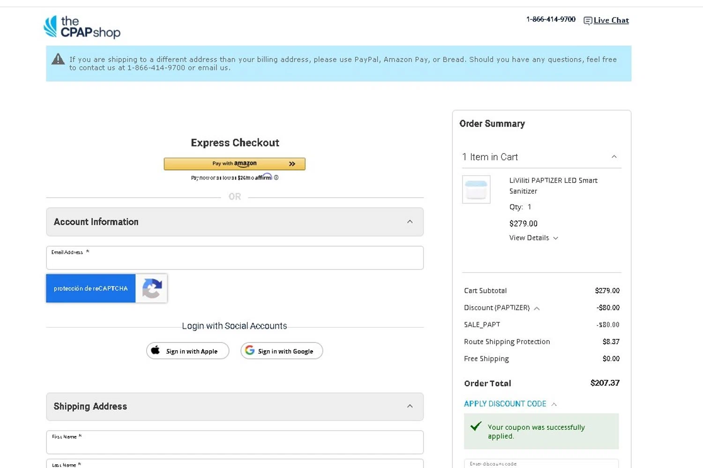703x468 pixels.
Task: Click the Express Checkout heading
Action: pos(235,143)
